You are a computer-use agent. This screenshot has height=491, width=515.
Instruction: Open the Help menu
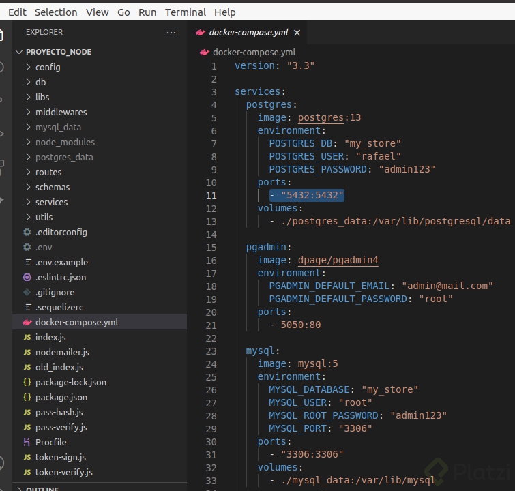click(224, 12)
